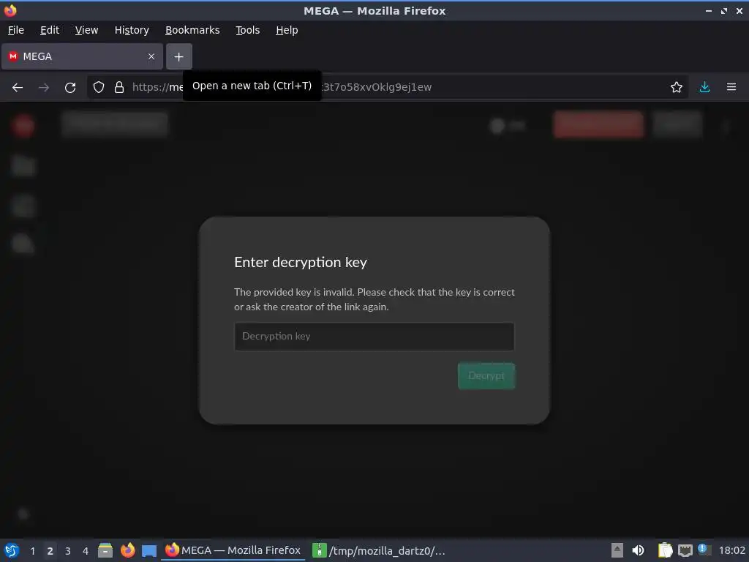
Task: Reload the MEGA page
Action: (70, 88)
